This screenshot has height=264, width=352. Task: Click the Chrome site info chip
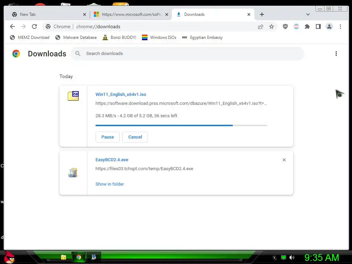58,26
